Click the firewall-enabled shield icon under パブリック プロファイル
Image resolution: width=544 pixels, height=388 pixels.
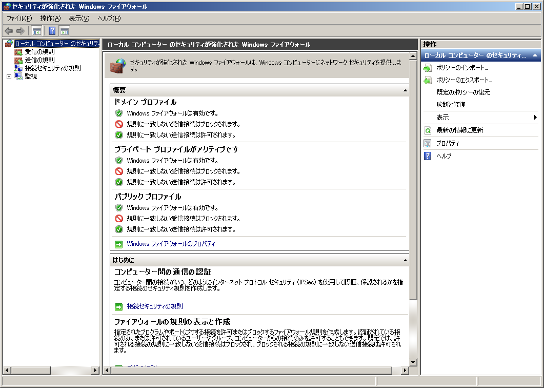(119, 208)
